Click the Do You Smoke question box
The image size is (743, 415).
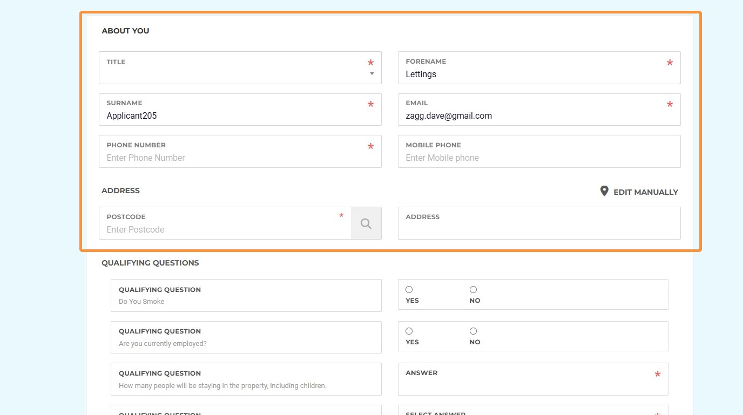(246, 295)
